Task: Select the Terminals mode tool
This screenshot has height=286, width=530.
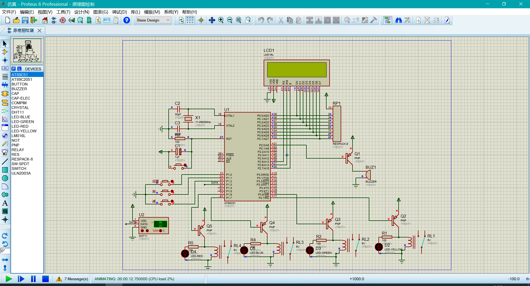Action: point(5,103)
